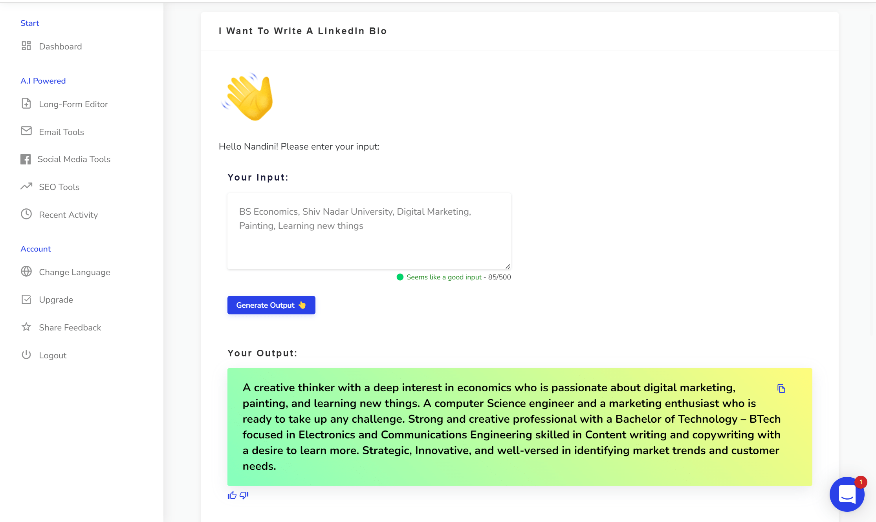Open the Recent Activity link
Viewport: 876px width, 522px height.
tap(68, 215)
